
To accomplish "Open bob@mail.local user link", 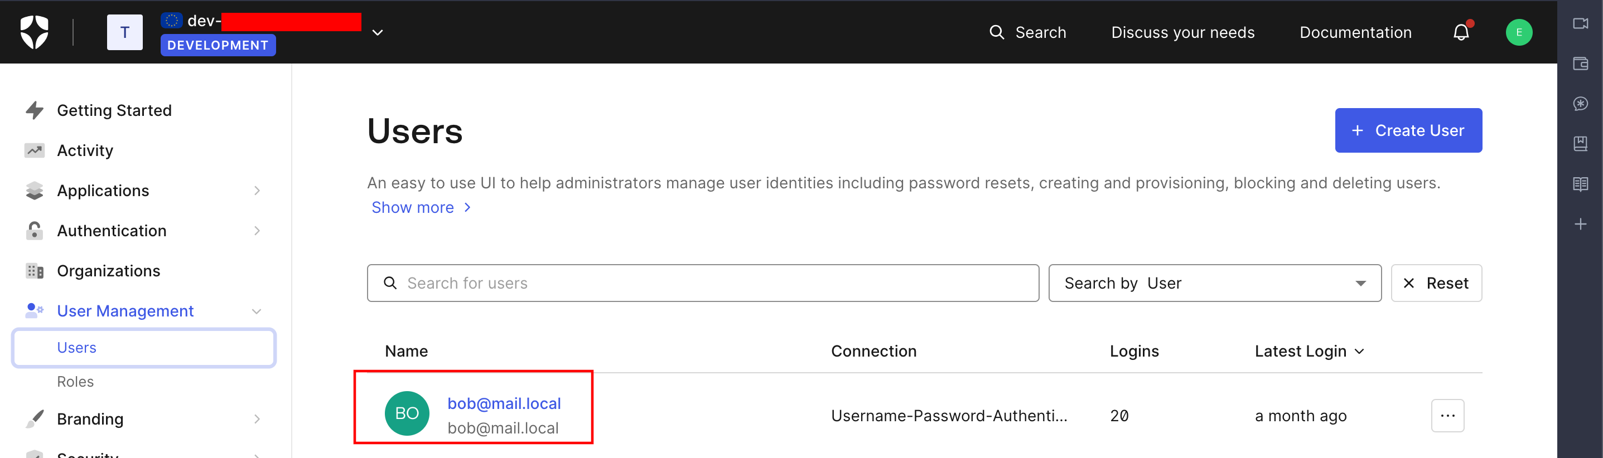I will pos(504,403).
